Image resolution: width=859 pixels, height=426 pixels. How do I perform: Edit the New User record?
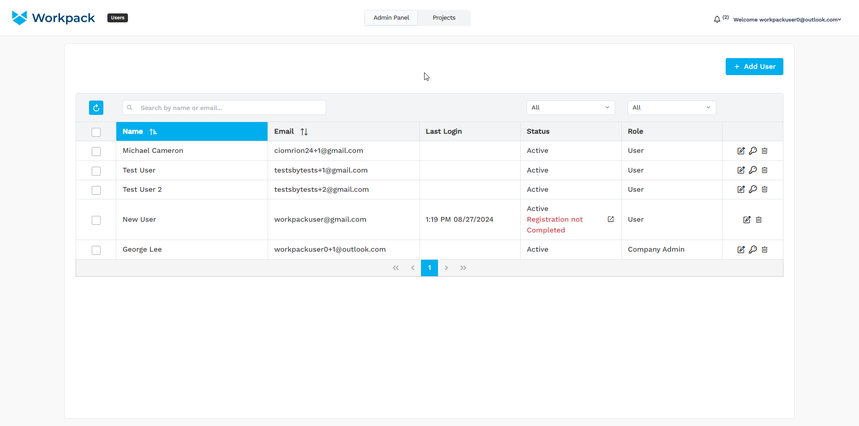747,219
